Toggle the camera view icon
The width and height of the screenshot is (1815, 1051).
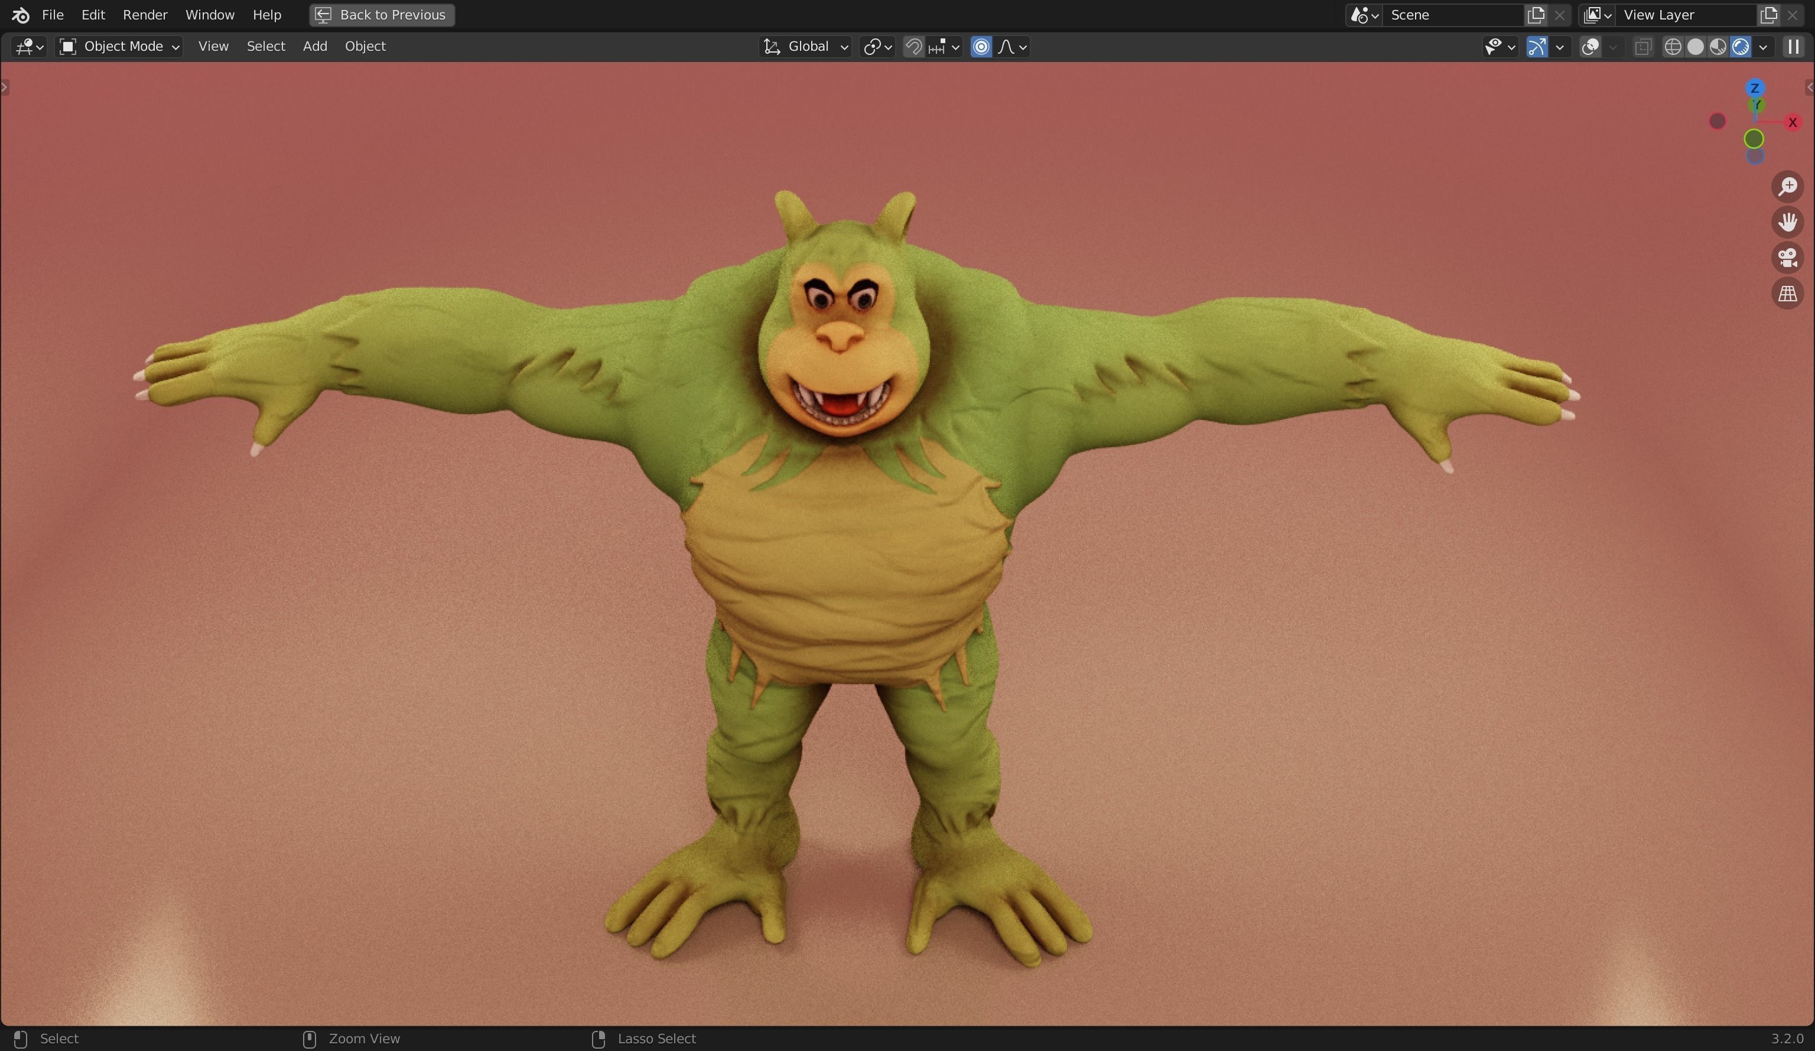click(x=1788, y=258)
